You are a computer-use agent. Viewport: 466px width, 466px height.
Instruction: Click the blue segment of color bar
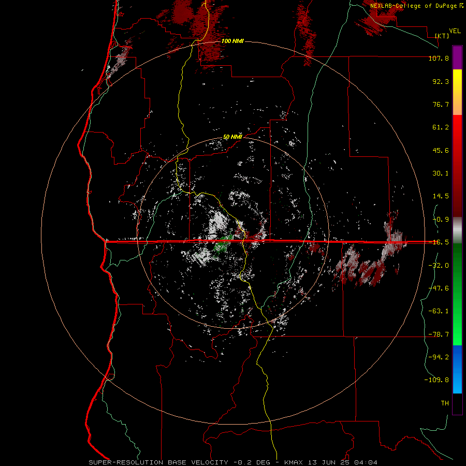tap(457, 369)
